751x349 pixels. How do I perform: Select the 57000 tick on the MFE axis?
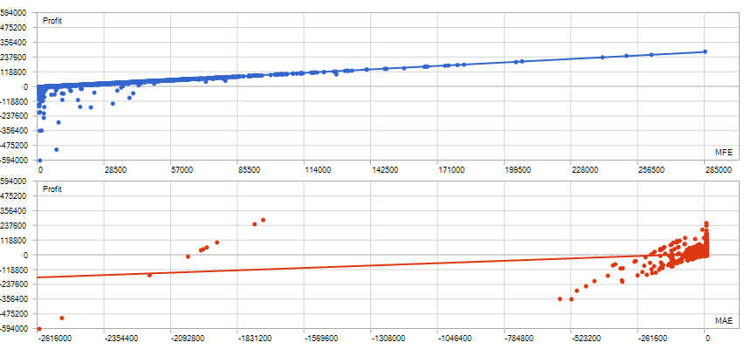[x=182, y=170]
